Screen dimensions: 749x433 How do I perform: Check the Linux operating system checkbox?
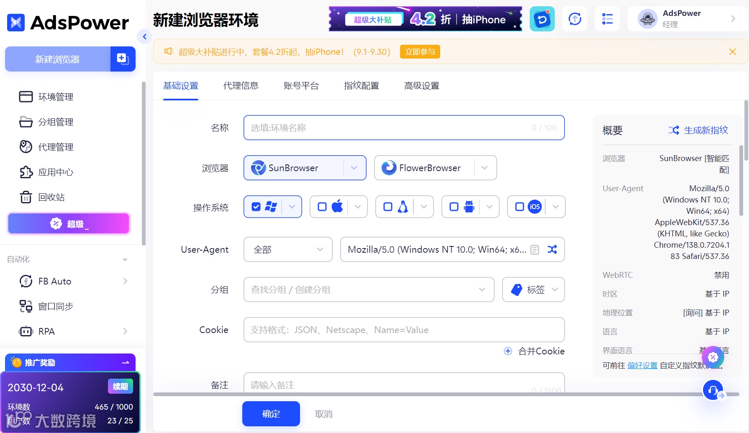pyautogui.click(x=388, y=207)
